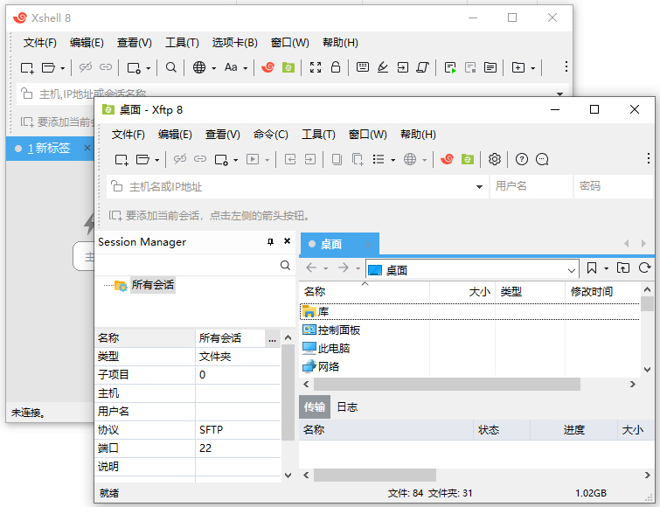This screenshot has height=507, width=660.
Task: Click the new session icon in Xshell toolbar
Action: coord(27,67)
